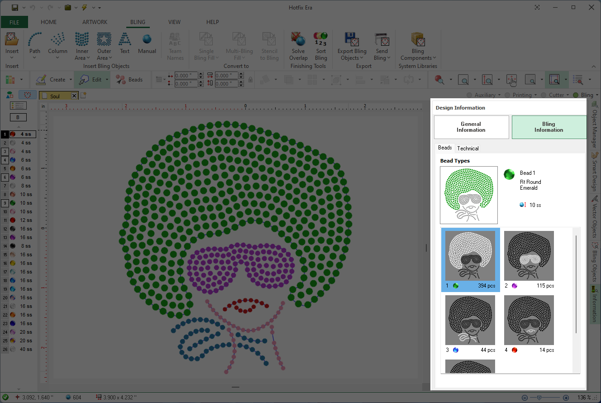601x403 pixels.
Task: Toggle the Auxiliary layer radio button
Action: click(469, 95)
